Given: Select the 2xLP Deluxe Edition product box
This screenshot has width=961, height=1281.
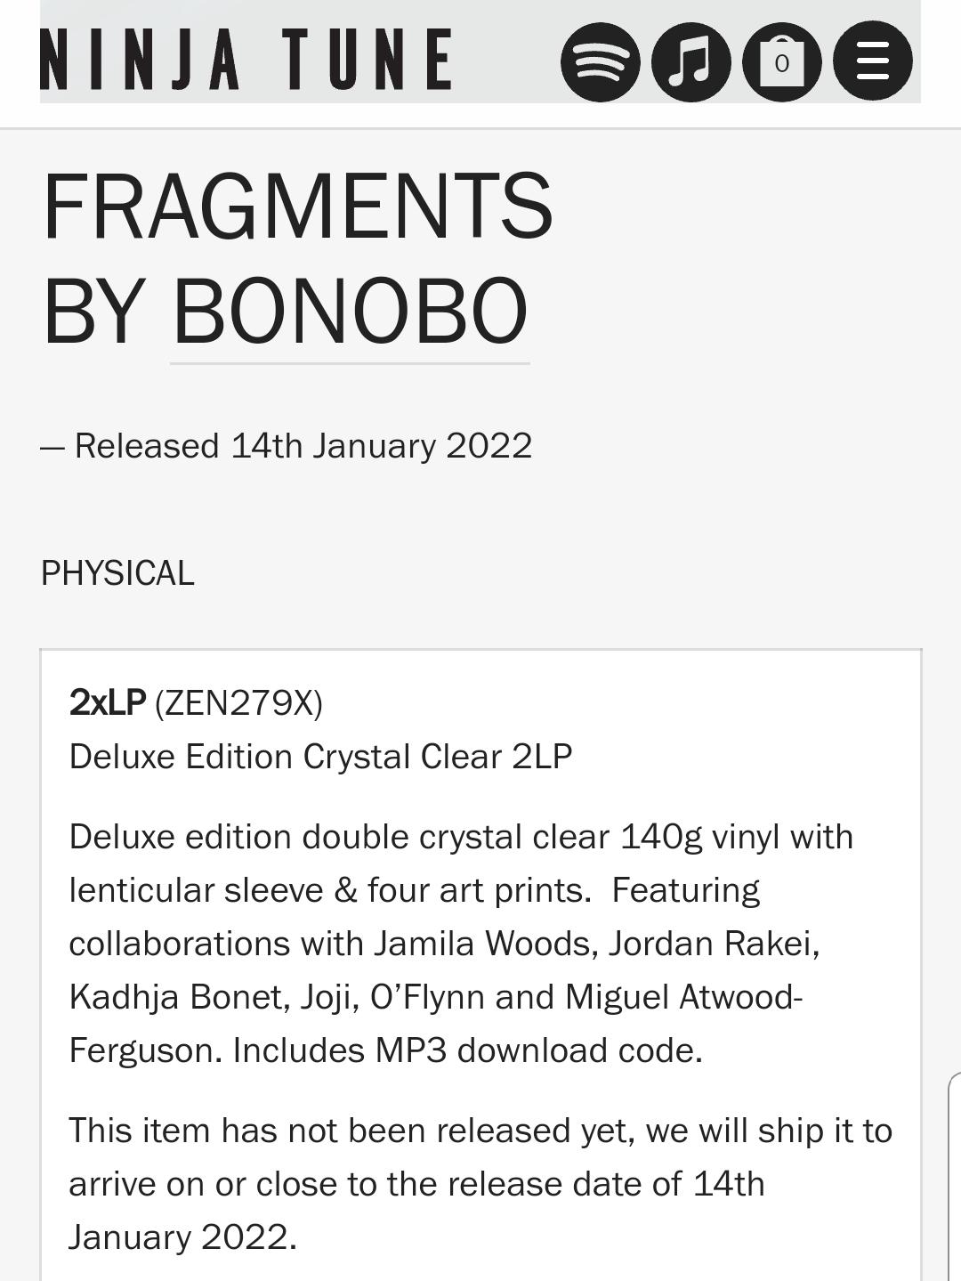Looking at the screenshot, I should [x=480, y=961].
